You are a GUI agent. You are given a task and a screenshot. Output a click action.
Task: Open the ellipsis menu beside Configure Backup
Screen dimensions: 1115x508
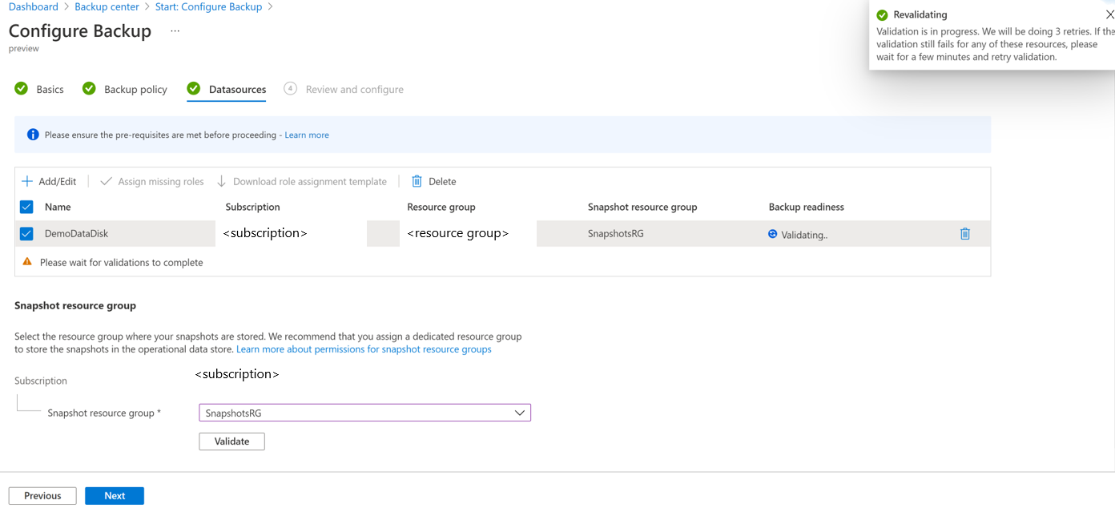[x=175, y=31]
